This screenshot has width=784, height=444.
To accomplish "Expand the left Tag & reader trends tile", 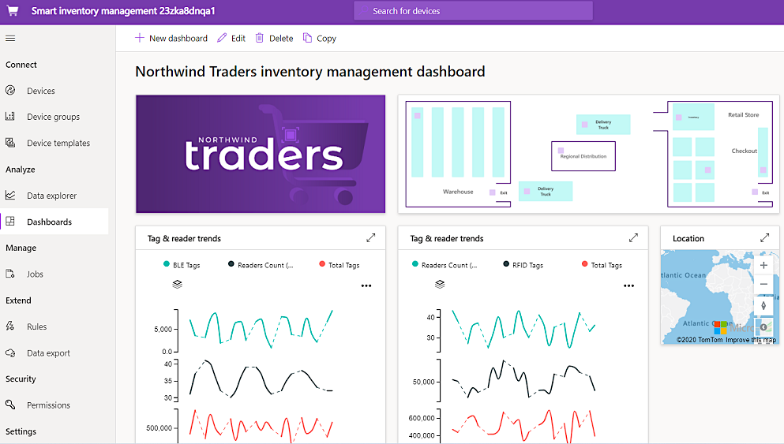I will coord(370,238).
